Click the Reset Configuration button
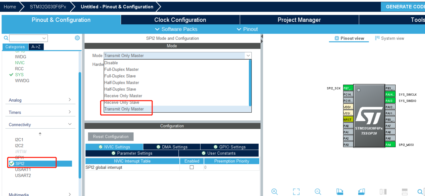 111,137
